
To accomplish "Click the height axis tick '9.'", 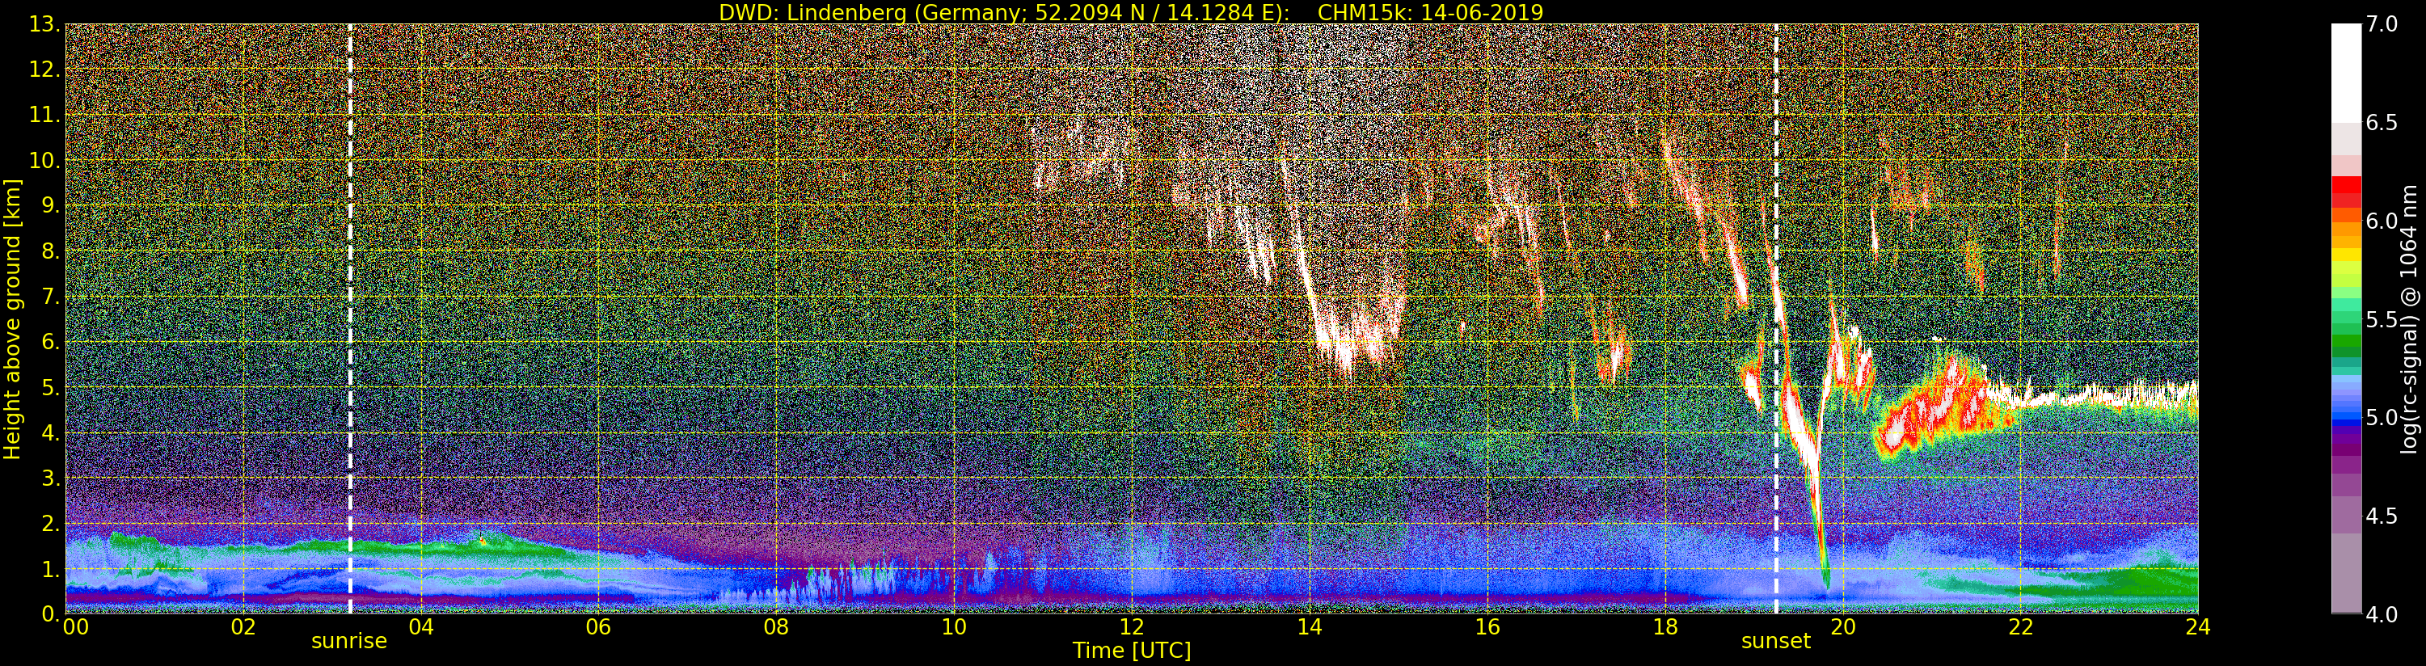I will tap(51, 205).
